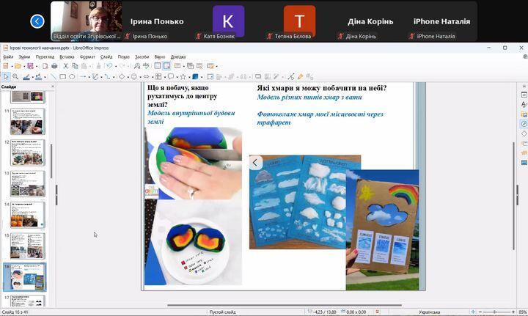Toggle snap guides display icon
The width and height of the screenshot is (528, 316).
click(x=166, y=66)
